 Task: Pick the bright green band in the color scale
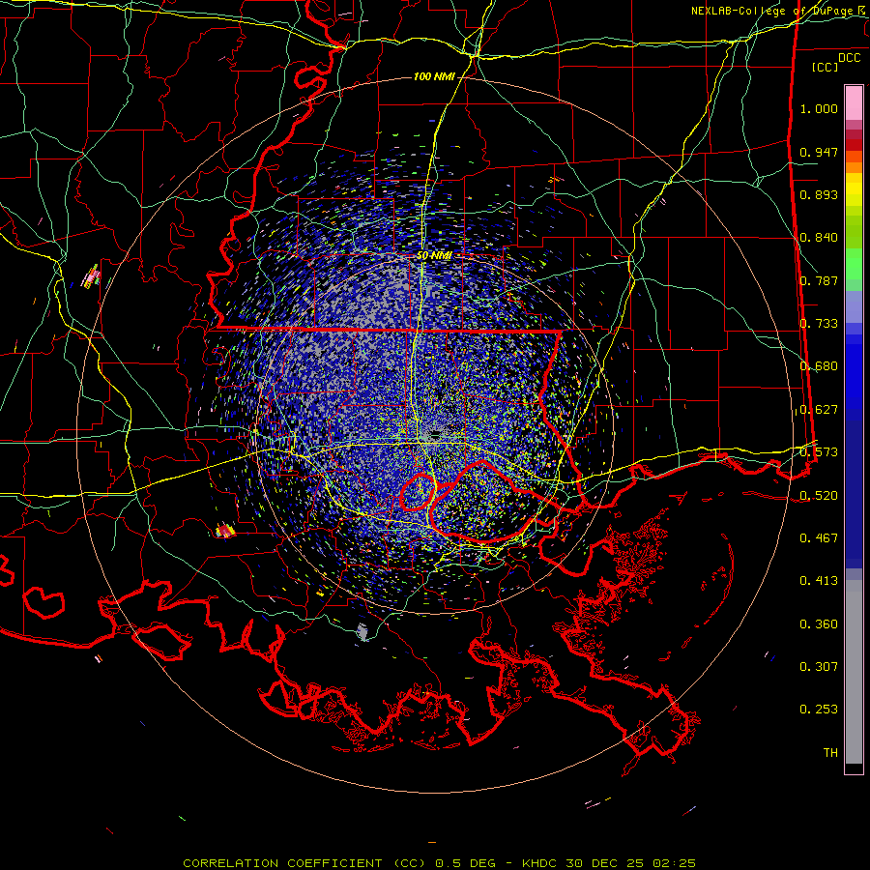click(854, 264)
